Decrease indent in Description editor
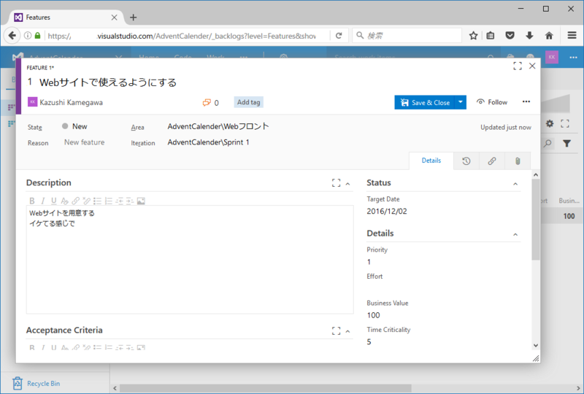Viewport: 584px width, 394px height. pyautogui.click(x=119, y=201)
